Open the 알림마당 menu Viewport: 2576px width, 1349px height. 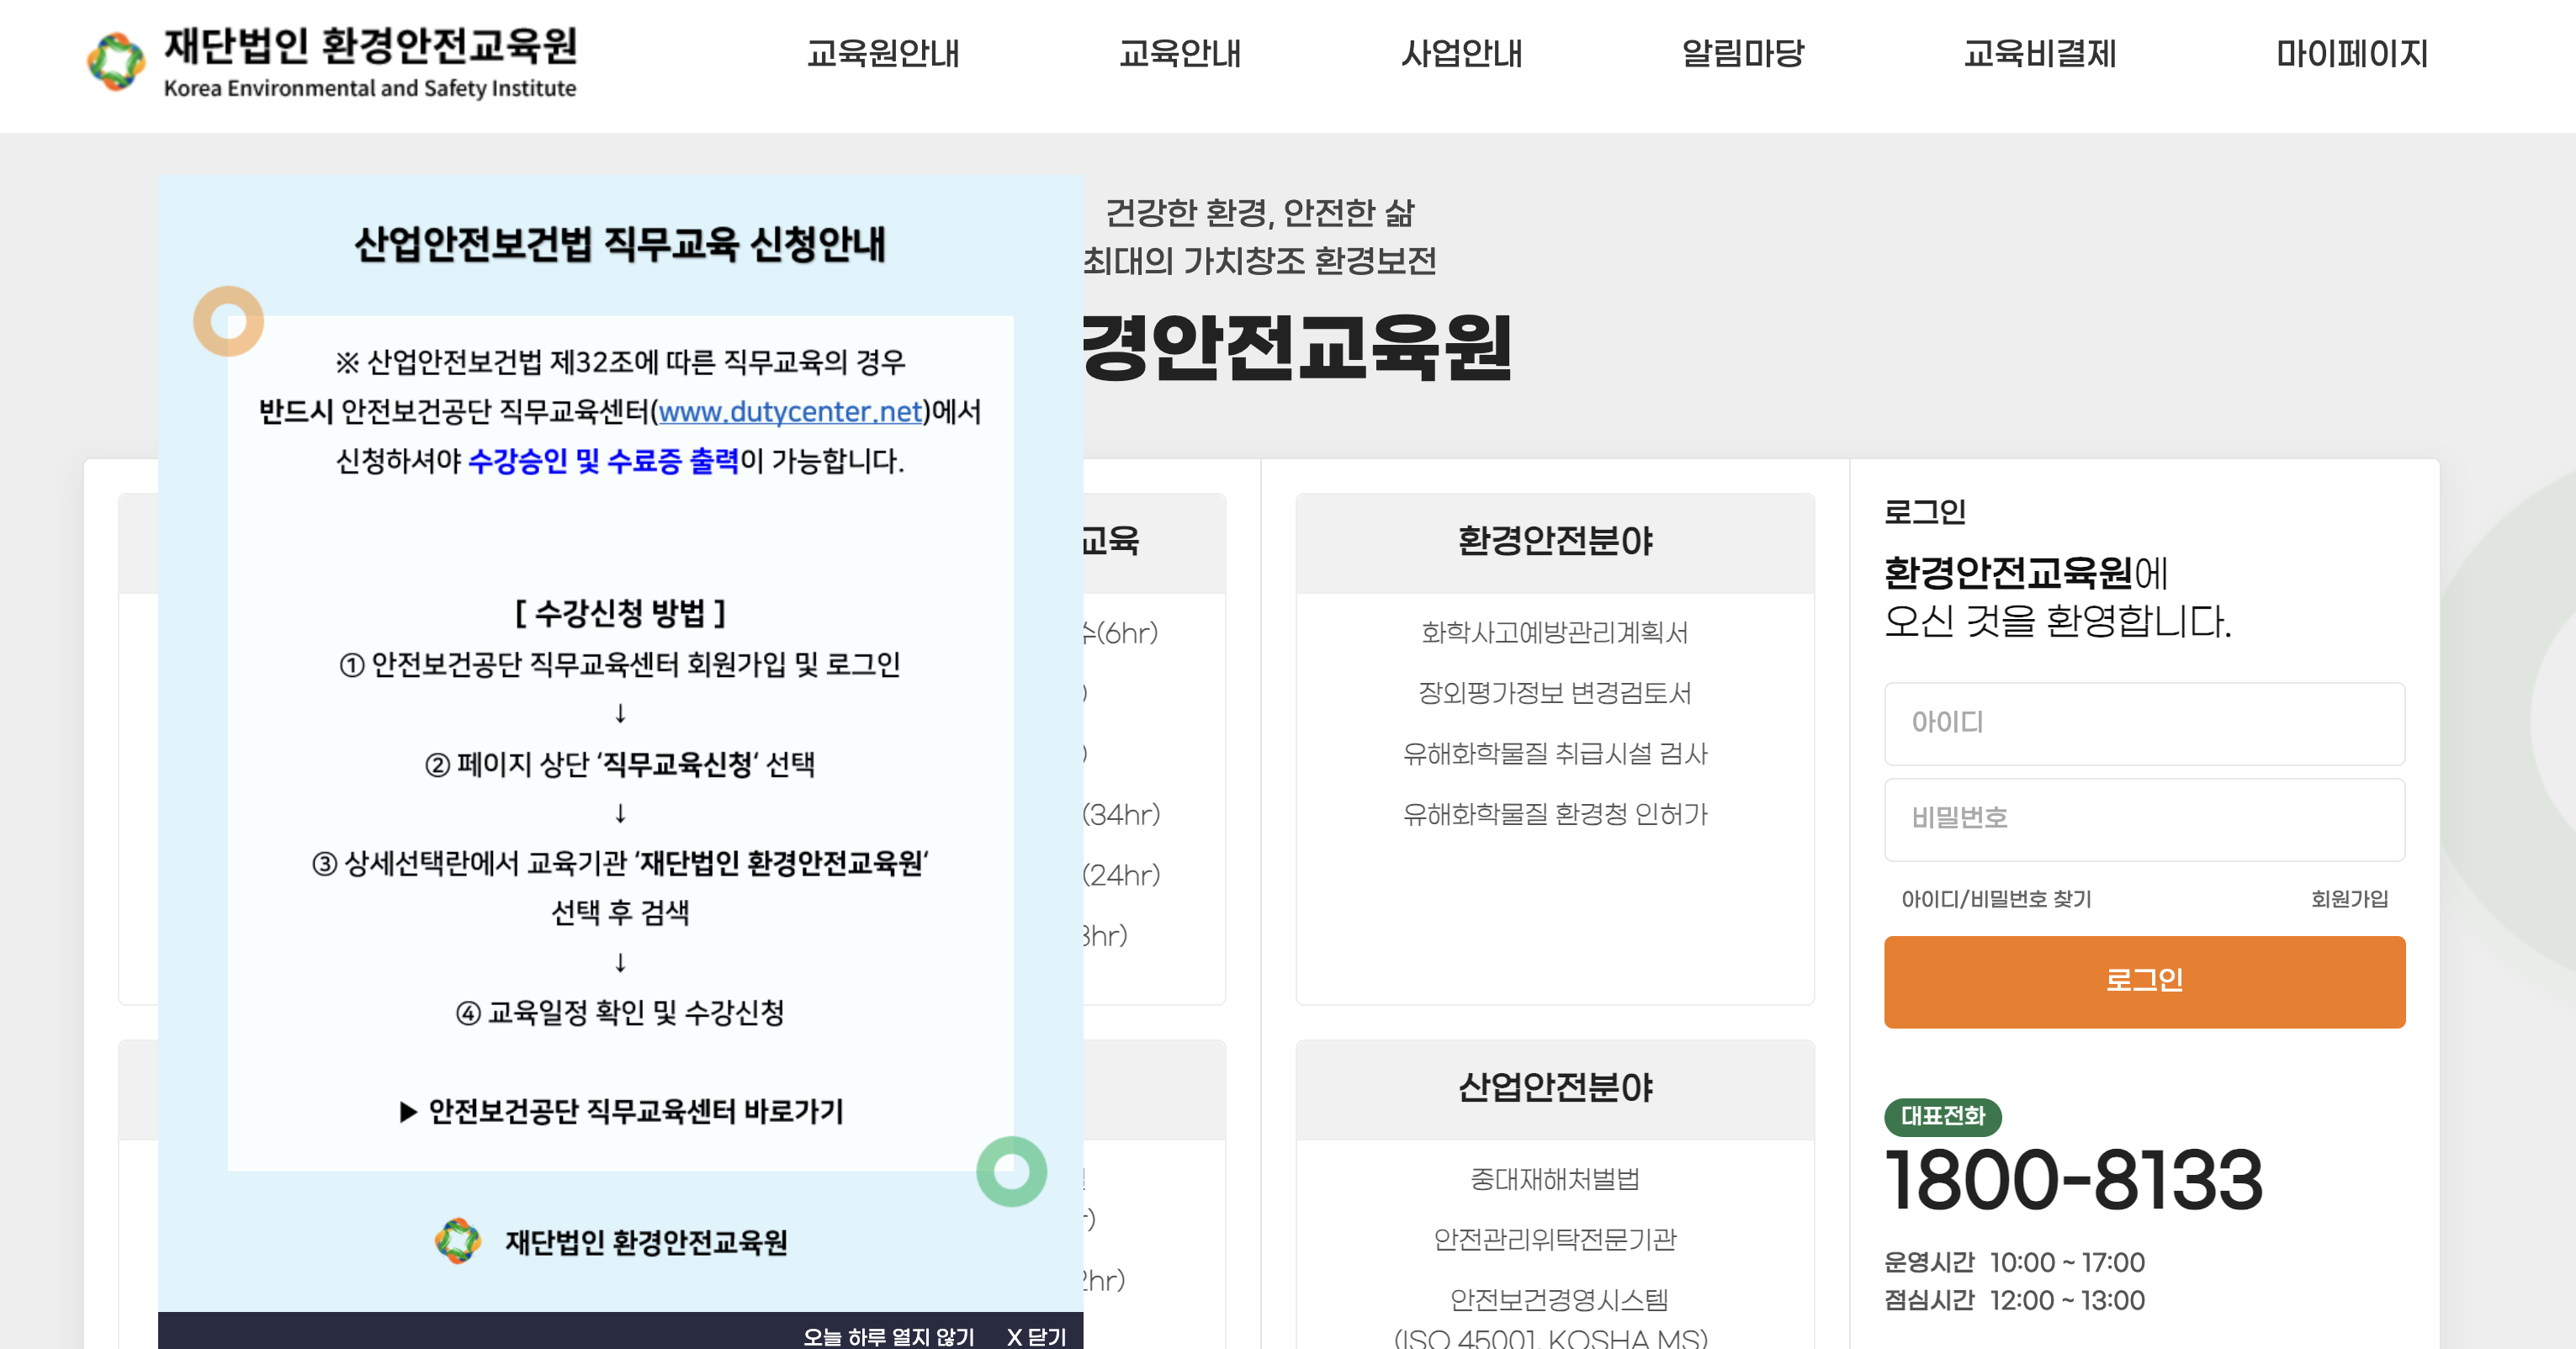point(1743,54)
